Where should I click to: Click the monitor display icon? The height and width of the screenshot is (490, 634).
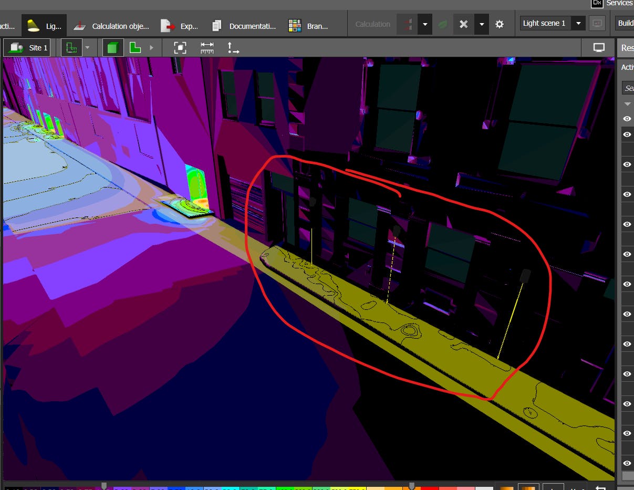click(599, 48)
